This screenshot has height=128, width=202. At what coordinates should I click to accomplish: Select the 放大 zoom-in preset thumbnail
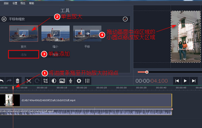(x=24, y=34)
